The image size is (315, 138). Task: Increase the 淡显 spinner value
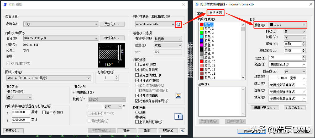point(304,56)
